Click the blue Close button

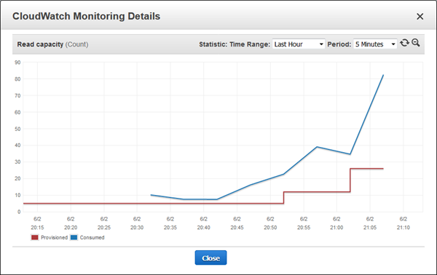click(210, 258)
